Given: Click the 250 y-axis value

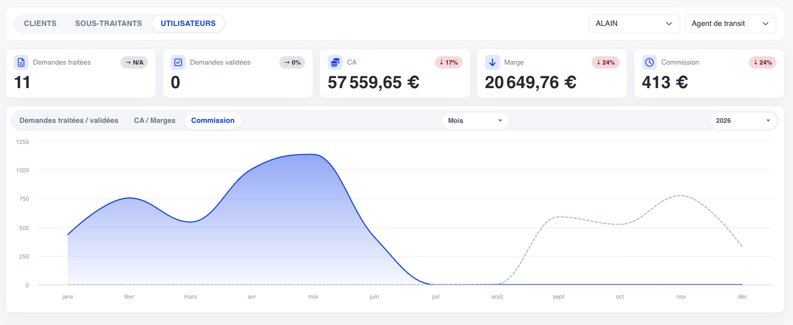Looking at the screenshot, I should coord(24,256).
